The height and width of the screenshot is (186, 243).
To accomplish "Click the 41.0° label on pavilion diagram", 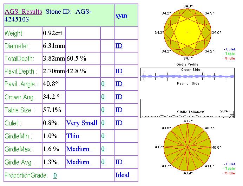I will coord(209,166).
